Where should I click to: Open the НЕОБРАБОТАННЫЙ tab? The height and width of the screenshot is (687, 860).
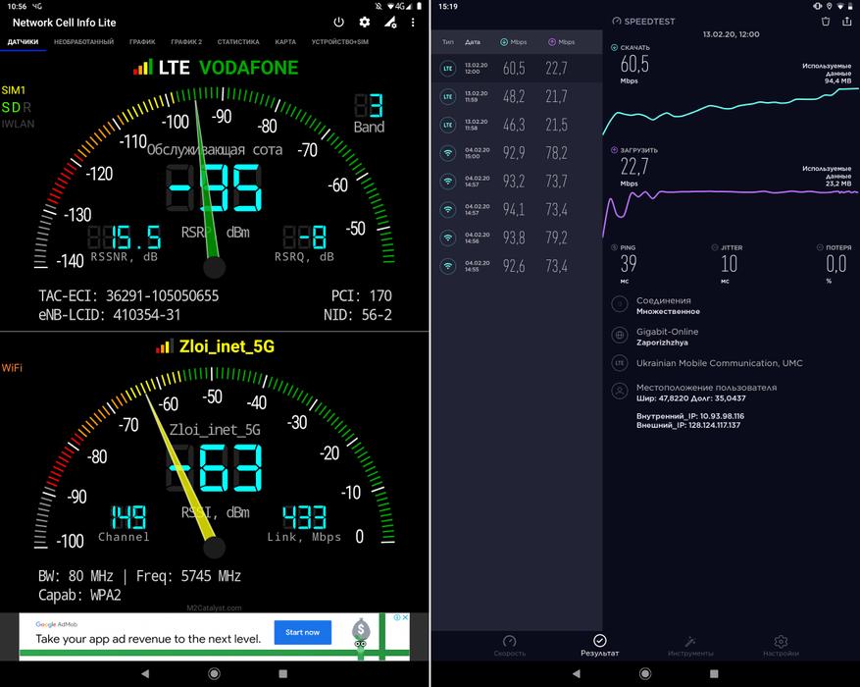click(84, 41)
